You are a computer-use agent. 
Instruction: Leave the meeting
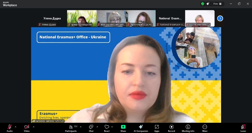[243, 127]
